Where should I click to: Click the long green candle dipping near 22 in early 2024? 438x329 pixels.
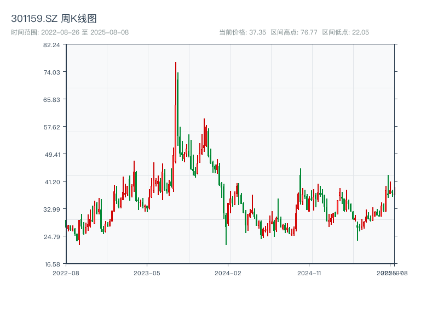pyautogui.click(x=226, y=229)
